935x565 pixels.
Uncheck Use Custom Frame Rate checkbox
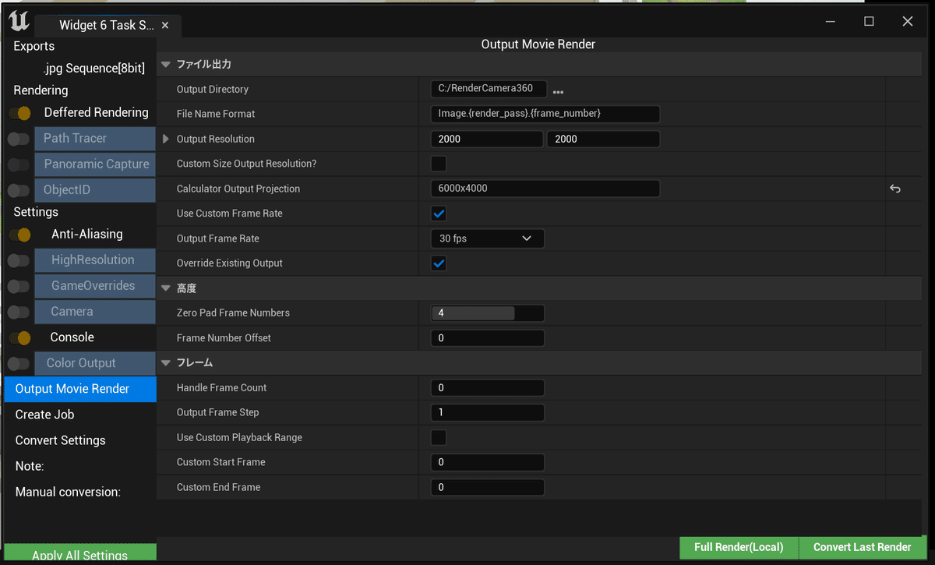(x=439, y=214)
